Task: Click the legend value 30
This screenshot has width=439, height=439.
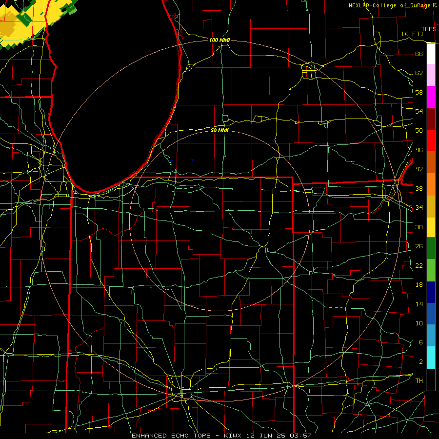Action: [419, 227]
